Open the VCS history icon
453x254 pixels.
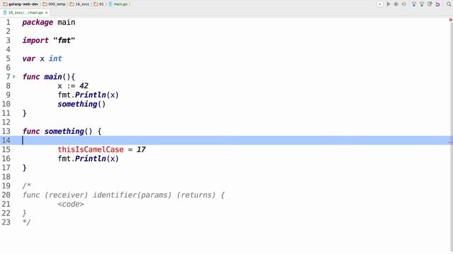[x=430, y=4]
